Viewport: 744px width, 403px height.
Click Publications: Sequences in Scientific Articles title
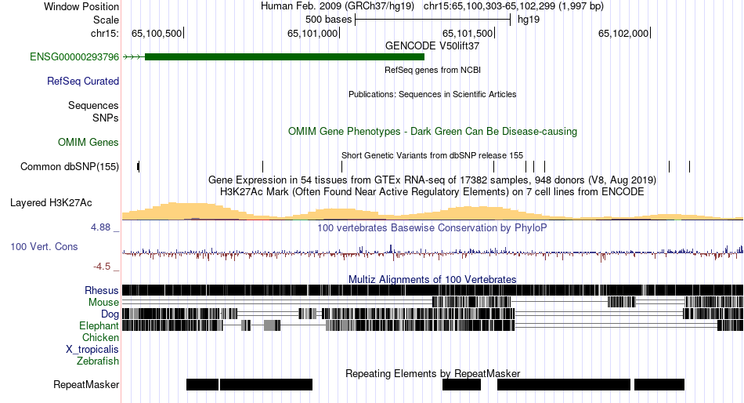[x=432, y=95]
